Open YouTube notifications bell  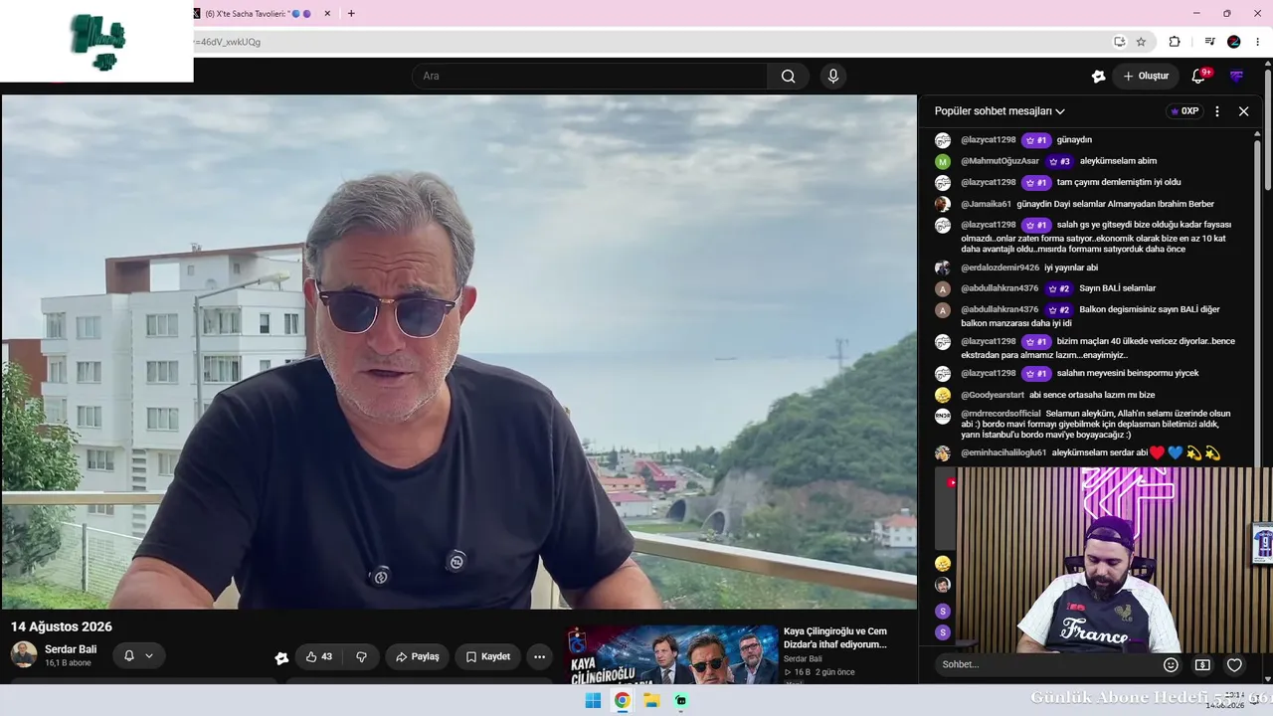tap(1198, 77)
